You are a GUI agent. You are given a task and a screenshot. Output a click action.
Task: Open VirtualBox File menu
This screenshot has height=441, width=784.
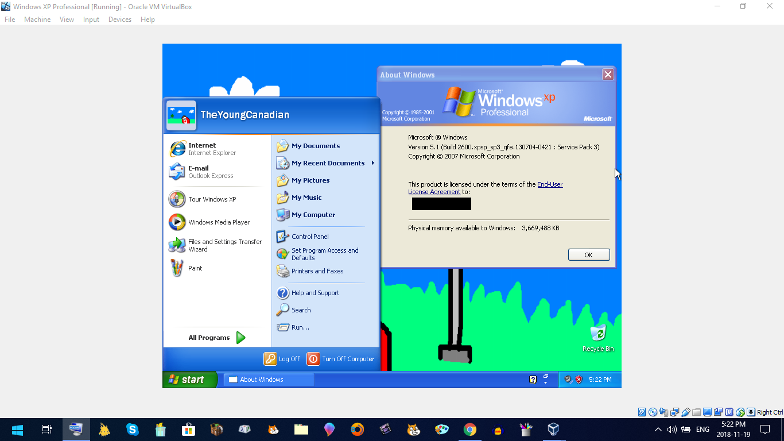(x=10, y=20)
